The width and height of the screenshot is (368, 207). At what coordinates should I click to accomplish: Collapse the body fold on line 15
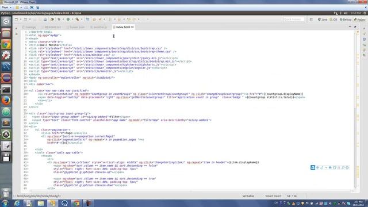click(28, 78)
